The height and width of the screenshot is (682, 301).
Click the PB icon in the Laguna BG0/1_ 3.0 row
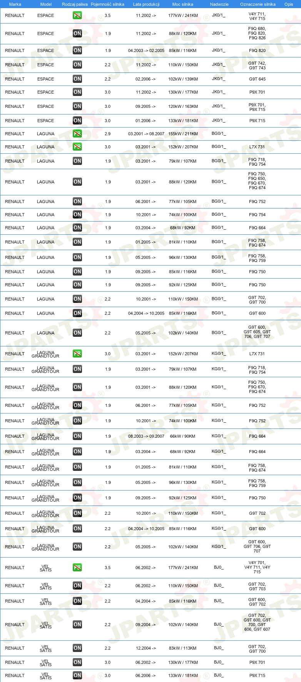point(77,147)
